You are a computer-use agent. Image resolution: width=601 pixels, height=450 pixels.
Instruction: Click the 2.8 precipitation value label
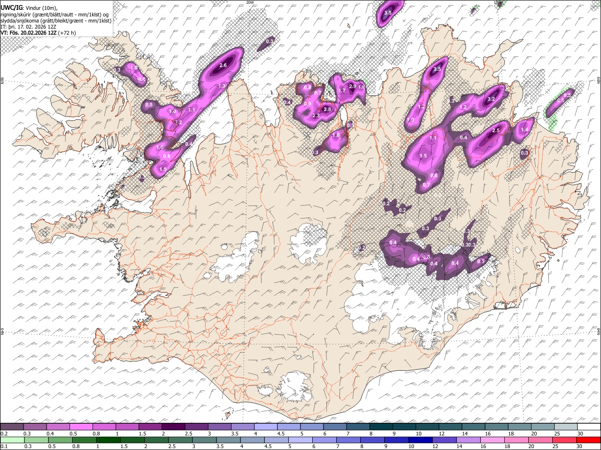[x=327, y=109]
